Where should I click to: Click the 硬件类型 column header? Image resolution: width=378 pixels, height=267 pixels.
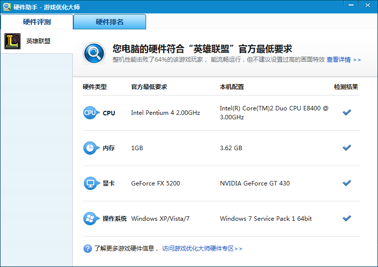[95, 87]
